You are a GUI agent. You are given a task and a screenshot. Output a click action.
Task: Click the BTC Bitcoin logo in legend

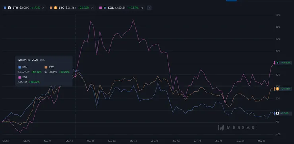tap(56, 8)
